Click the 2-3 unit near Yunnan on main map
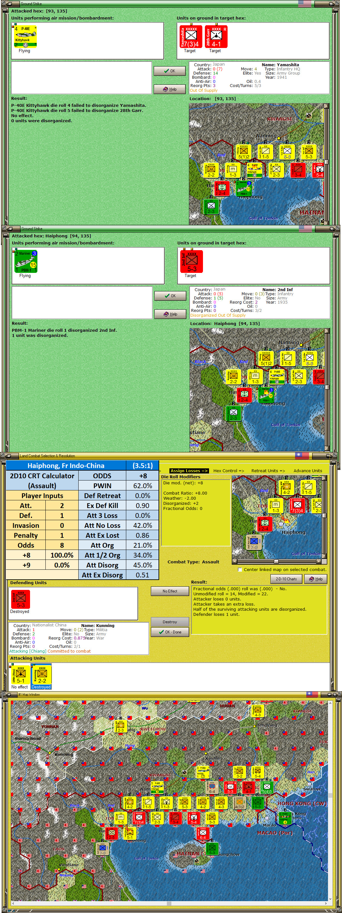 (x=121, y=726)
